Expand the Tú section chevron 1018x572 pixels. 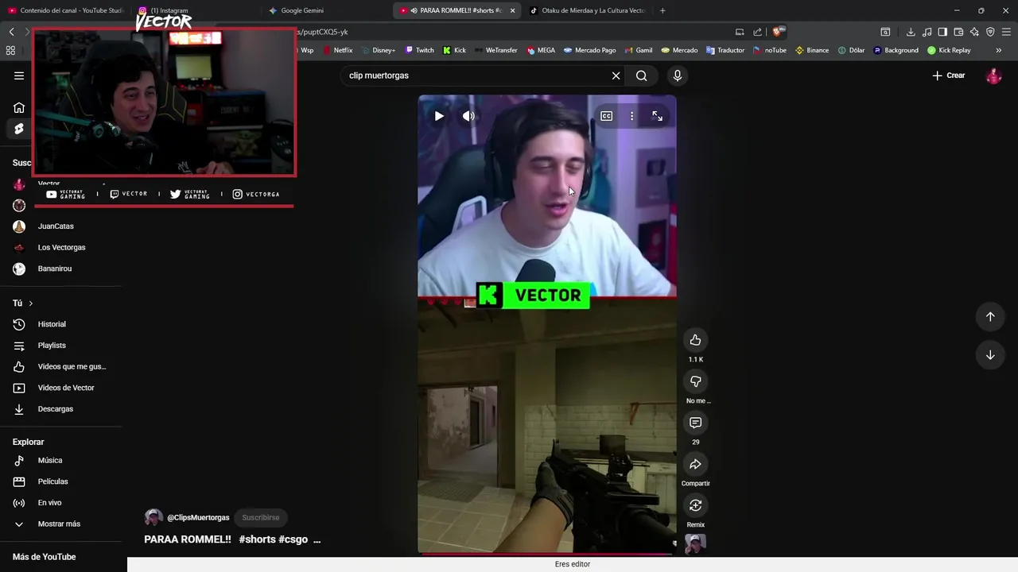(31, 303)
